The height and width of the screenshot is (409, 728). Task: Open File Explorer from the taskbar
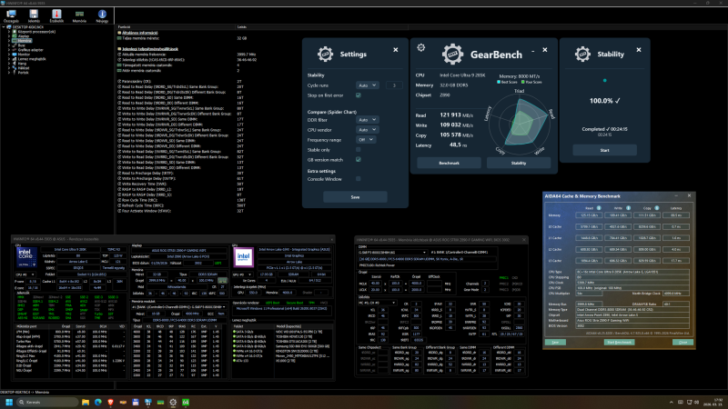pos(86,402)
